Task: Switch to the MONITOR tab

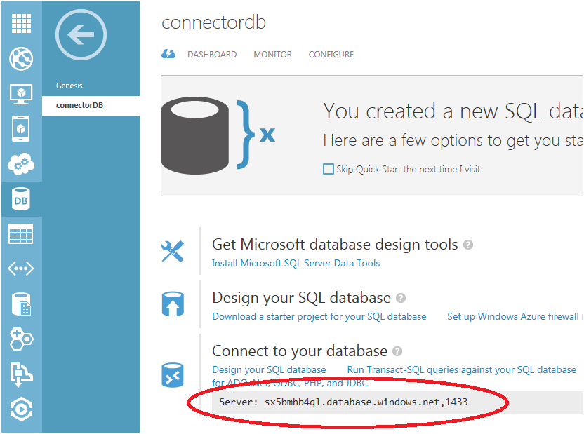Action: pos(272,55)
